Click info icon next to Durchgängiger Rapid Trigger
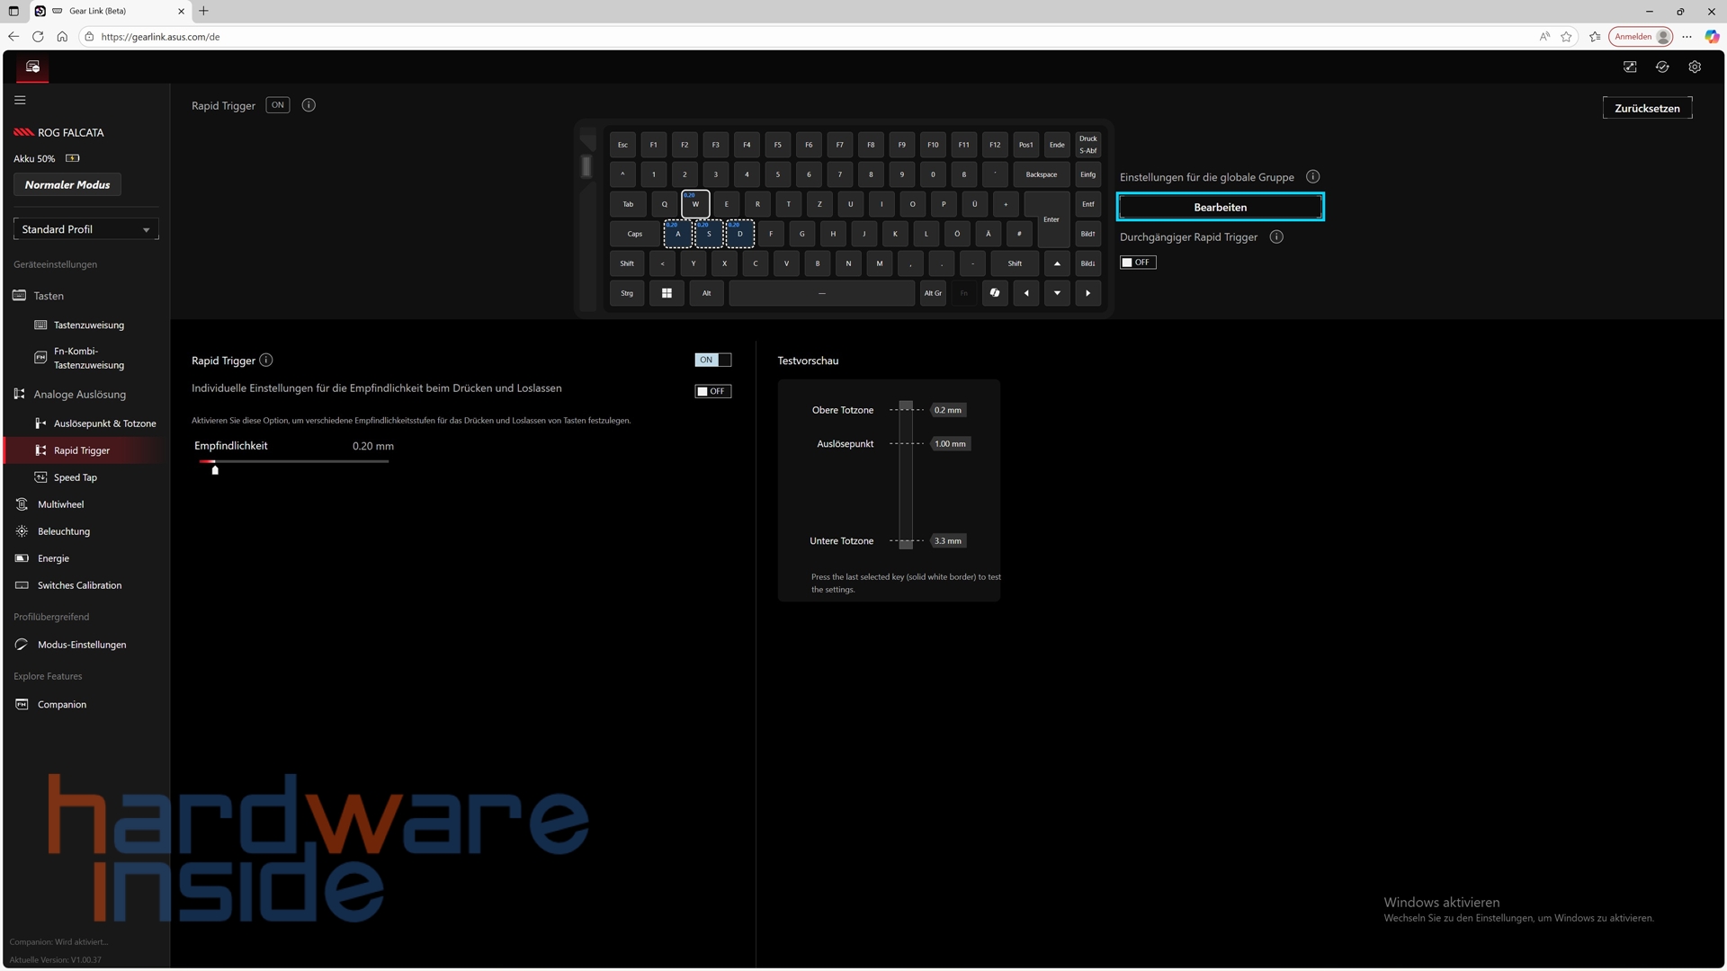Image resolution: width=1727 pixels, height=971 pixels. click(1276, 237)
